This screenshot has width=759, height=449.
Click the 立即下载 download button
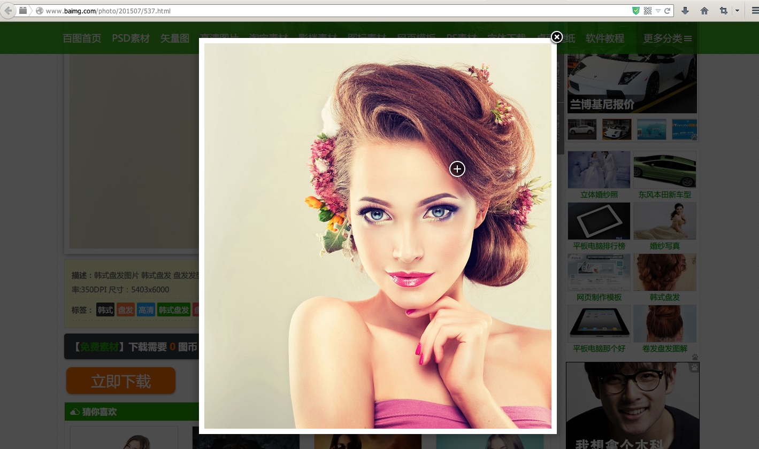pos(121,381)
